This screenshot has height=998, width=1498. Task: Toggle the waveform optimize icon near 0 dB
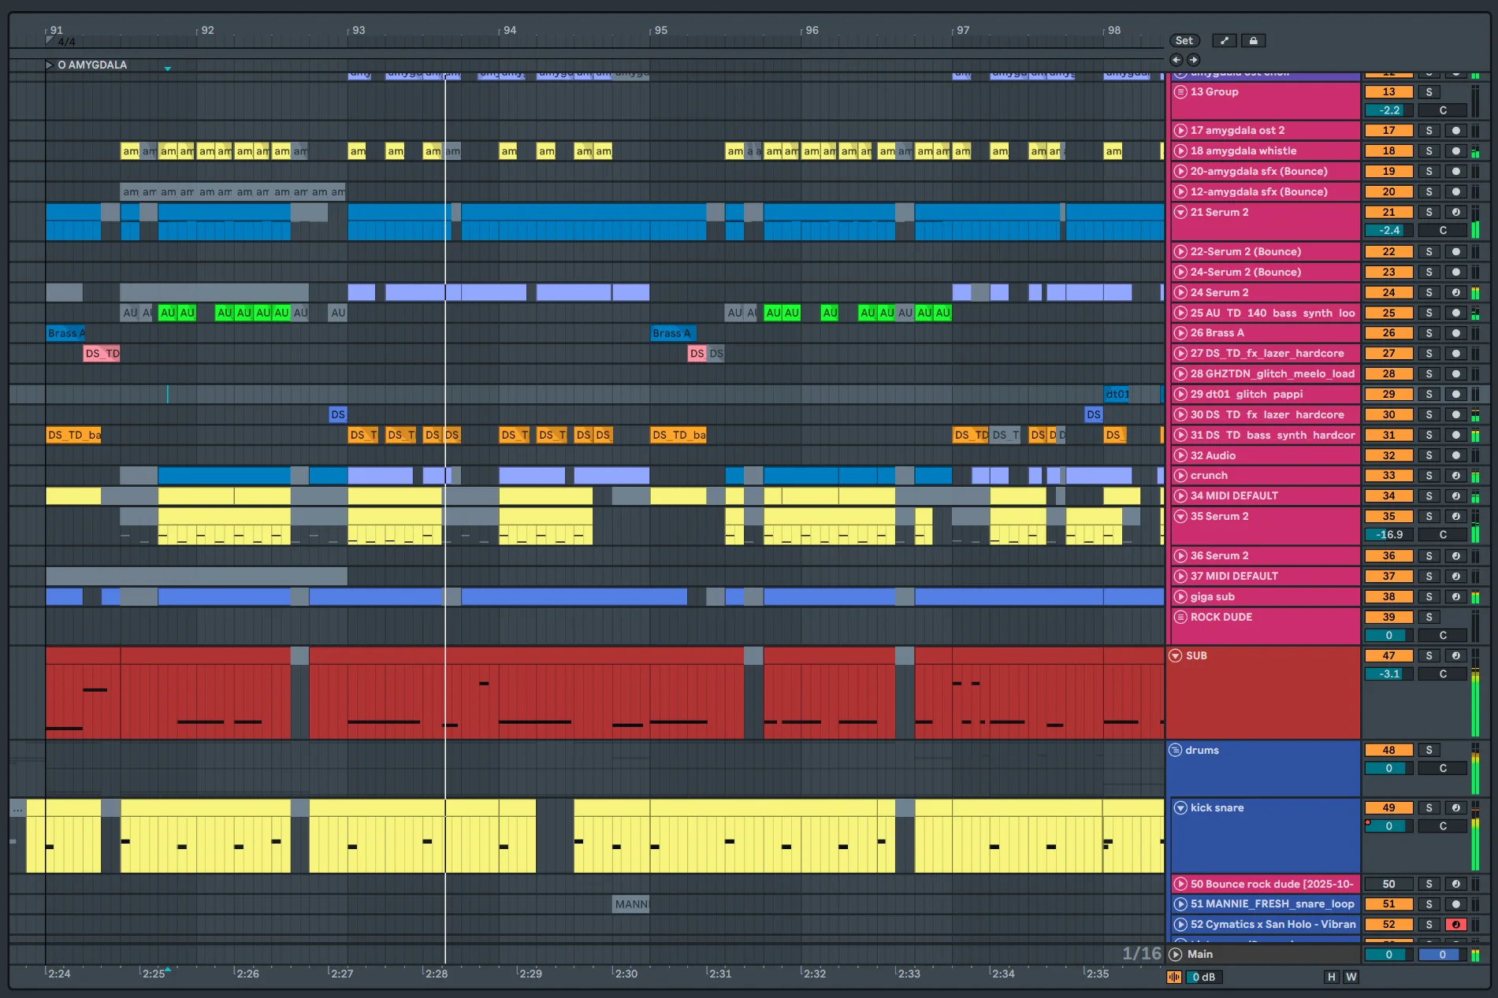click(x=1174, y=978)
